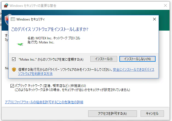Viewport: 172px width, 121px height.
Task: Click the インストール(I) button
Action: click(x=104, y=59)
